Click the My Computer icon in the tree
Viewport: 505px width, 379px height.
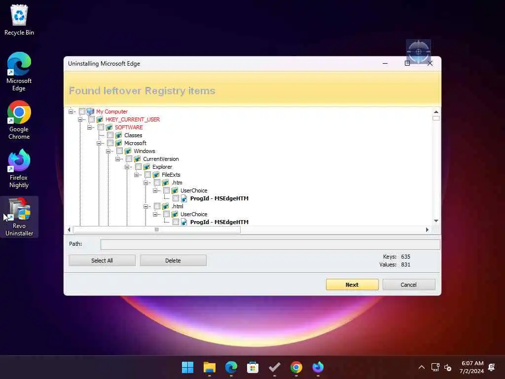tap(90, 112)
